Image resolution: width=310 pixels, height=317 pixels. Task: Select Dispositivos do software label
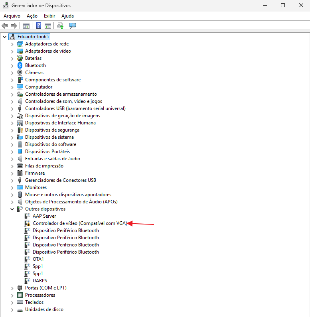tap(51, 144)
